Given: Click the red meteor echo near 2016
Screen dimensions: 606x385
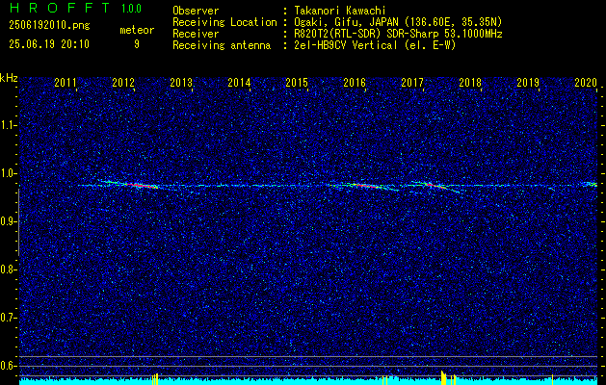Looking at the screenshot, I should tap(366, 186).
